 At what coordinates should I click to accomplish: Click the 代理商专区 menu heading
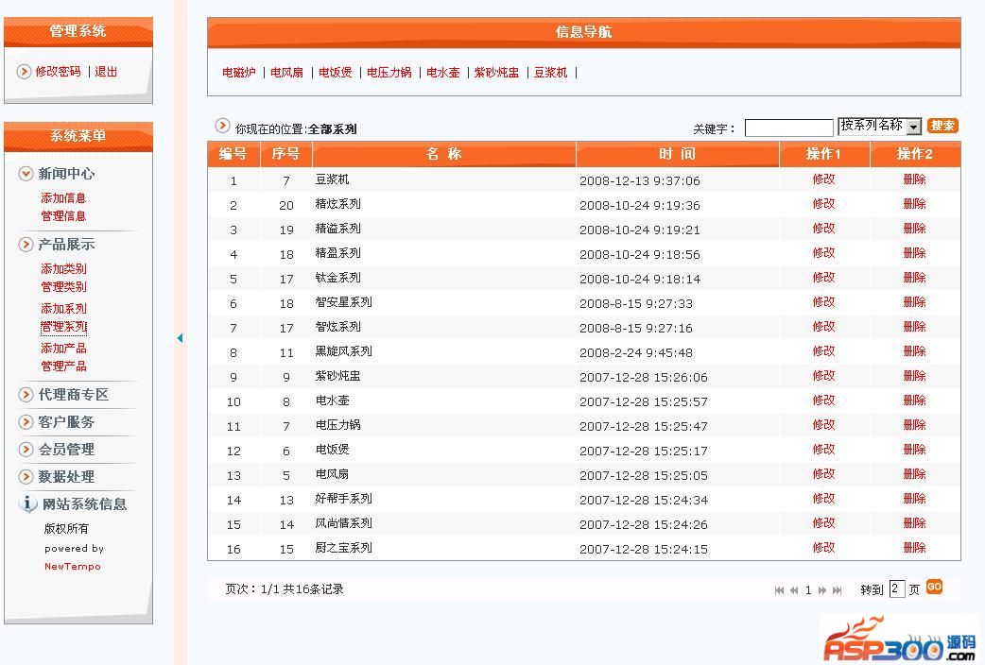(x=74, y=394)
